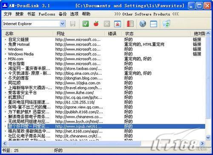Click the 好的 status bar entry
213x155 pixels.
(58, 150)
